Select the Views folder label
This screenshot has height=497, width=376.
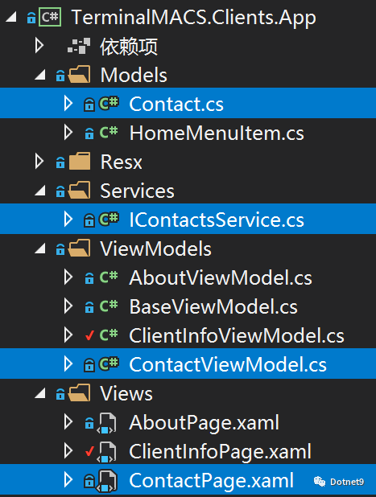tap(126, 394)
